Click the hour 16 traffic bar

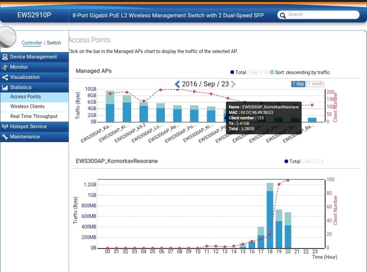(252, 245)
